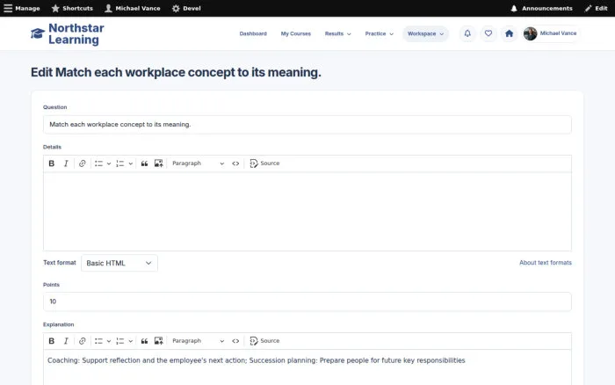The image size is (615, 385).
Task: Open the Dashboard nav item
Action: [x=253, y=33]
